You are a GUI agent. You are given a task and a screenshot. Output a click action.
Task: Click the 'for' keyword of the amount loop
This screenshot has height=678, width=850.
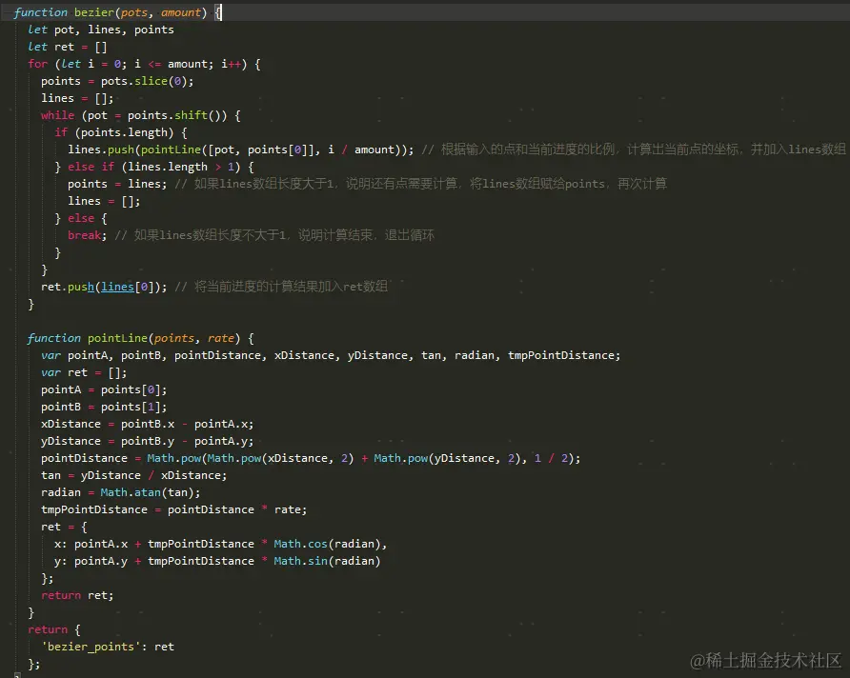click(x=38, y=64)
